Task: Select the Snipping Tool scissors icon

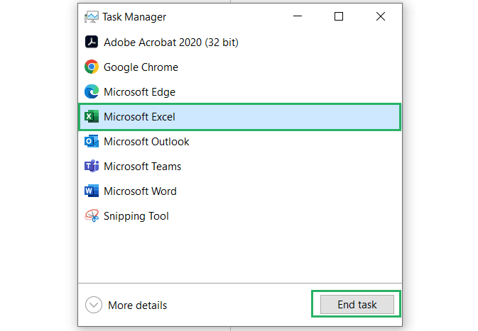Action: (x=92, y=216)
